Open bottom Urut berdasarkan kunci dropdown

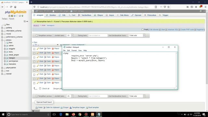tap(137, 96)
